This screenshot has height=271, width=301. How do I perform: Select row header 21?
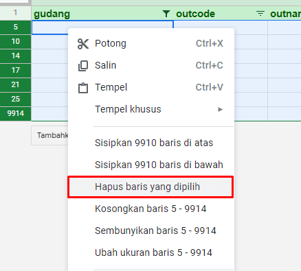(15, 85)
